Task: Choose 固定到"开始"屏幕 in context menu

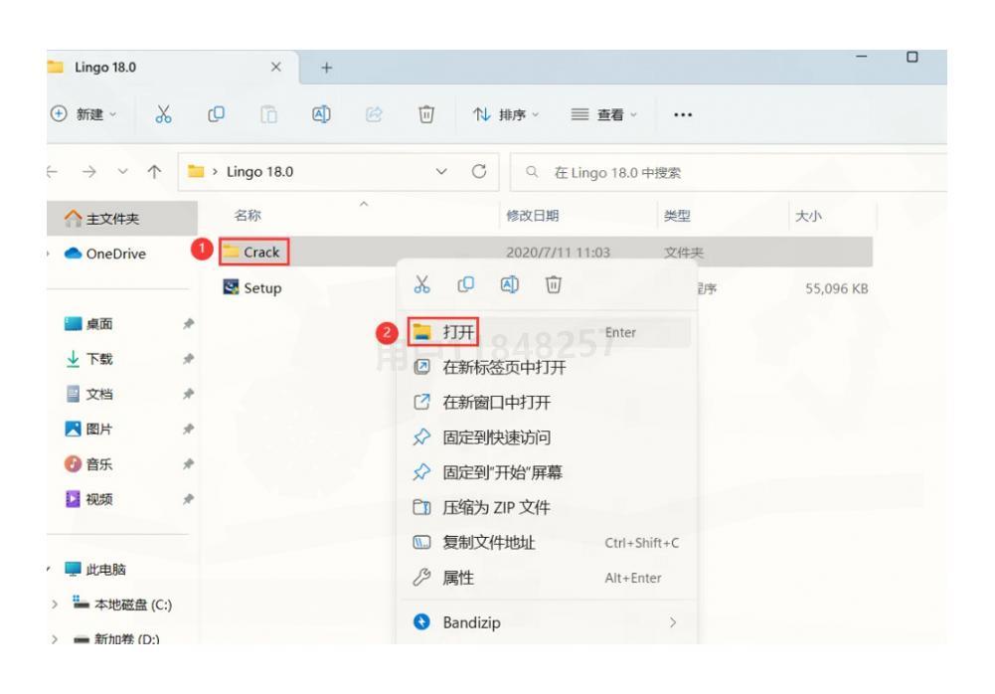Action: pyautogui.click(x=549, y=471)
